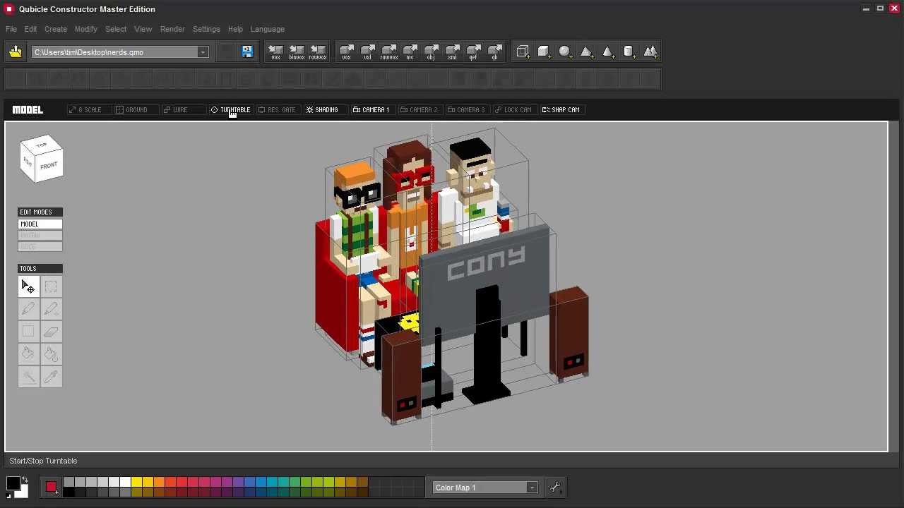Click FRONT face of view cube
Screen dimensions: 904x508
[49, 166]
